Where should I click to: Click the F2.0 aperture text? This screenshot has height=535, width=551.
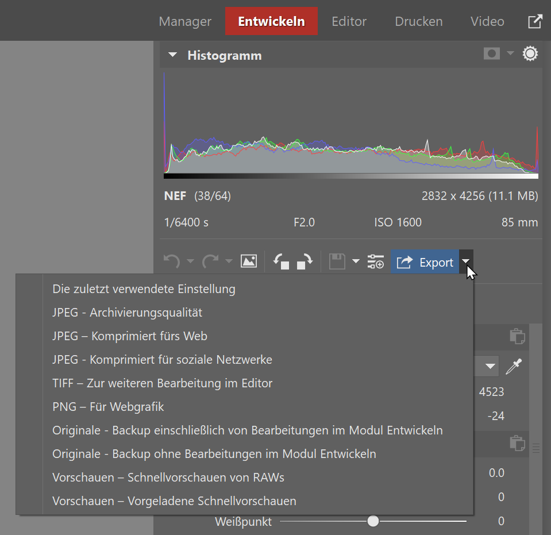click(x=304, y=222)
